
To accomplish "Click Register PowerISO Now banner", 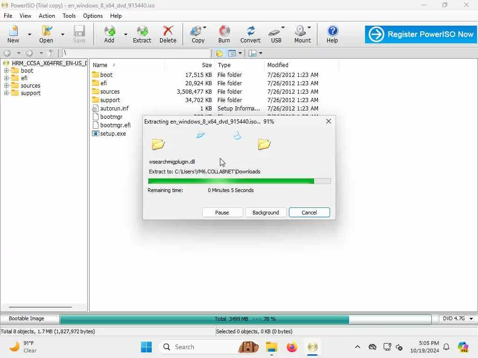I will (x=421, y=34).
